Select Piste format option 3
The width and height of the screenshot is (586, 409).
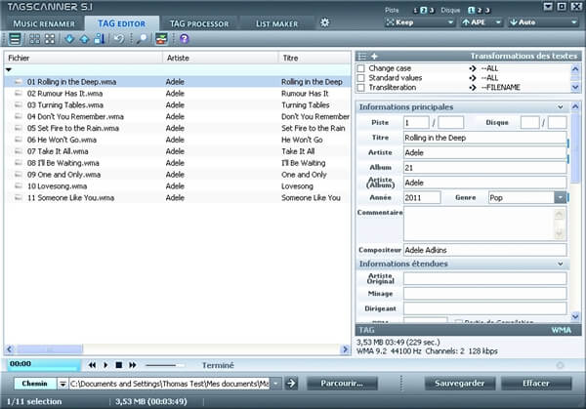432,11
